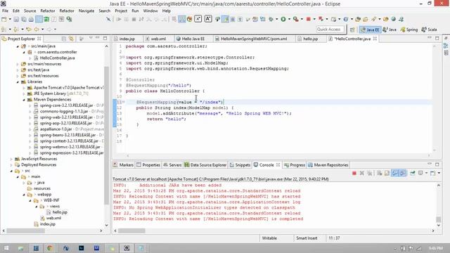The image size is (450, 253).
Task: Click the Project Explorer vertical scrollbar
Action: pyautogui.click(x=106, y=135)
